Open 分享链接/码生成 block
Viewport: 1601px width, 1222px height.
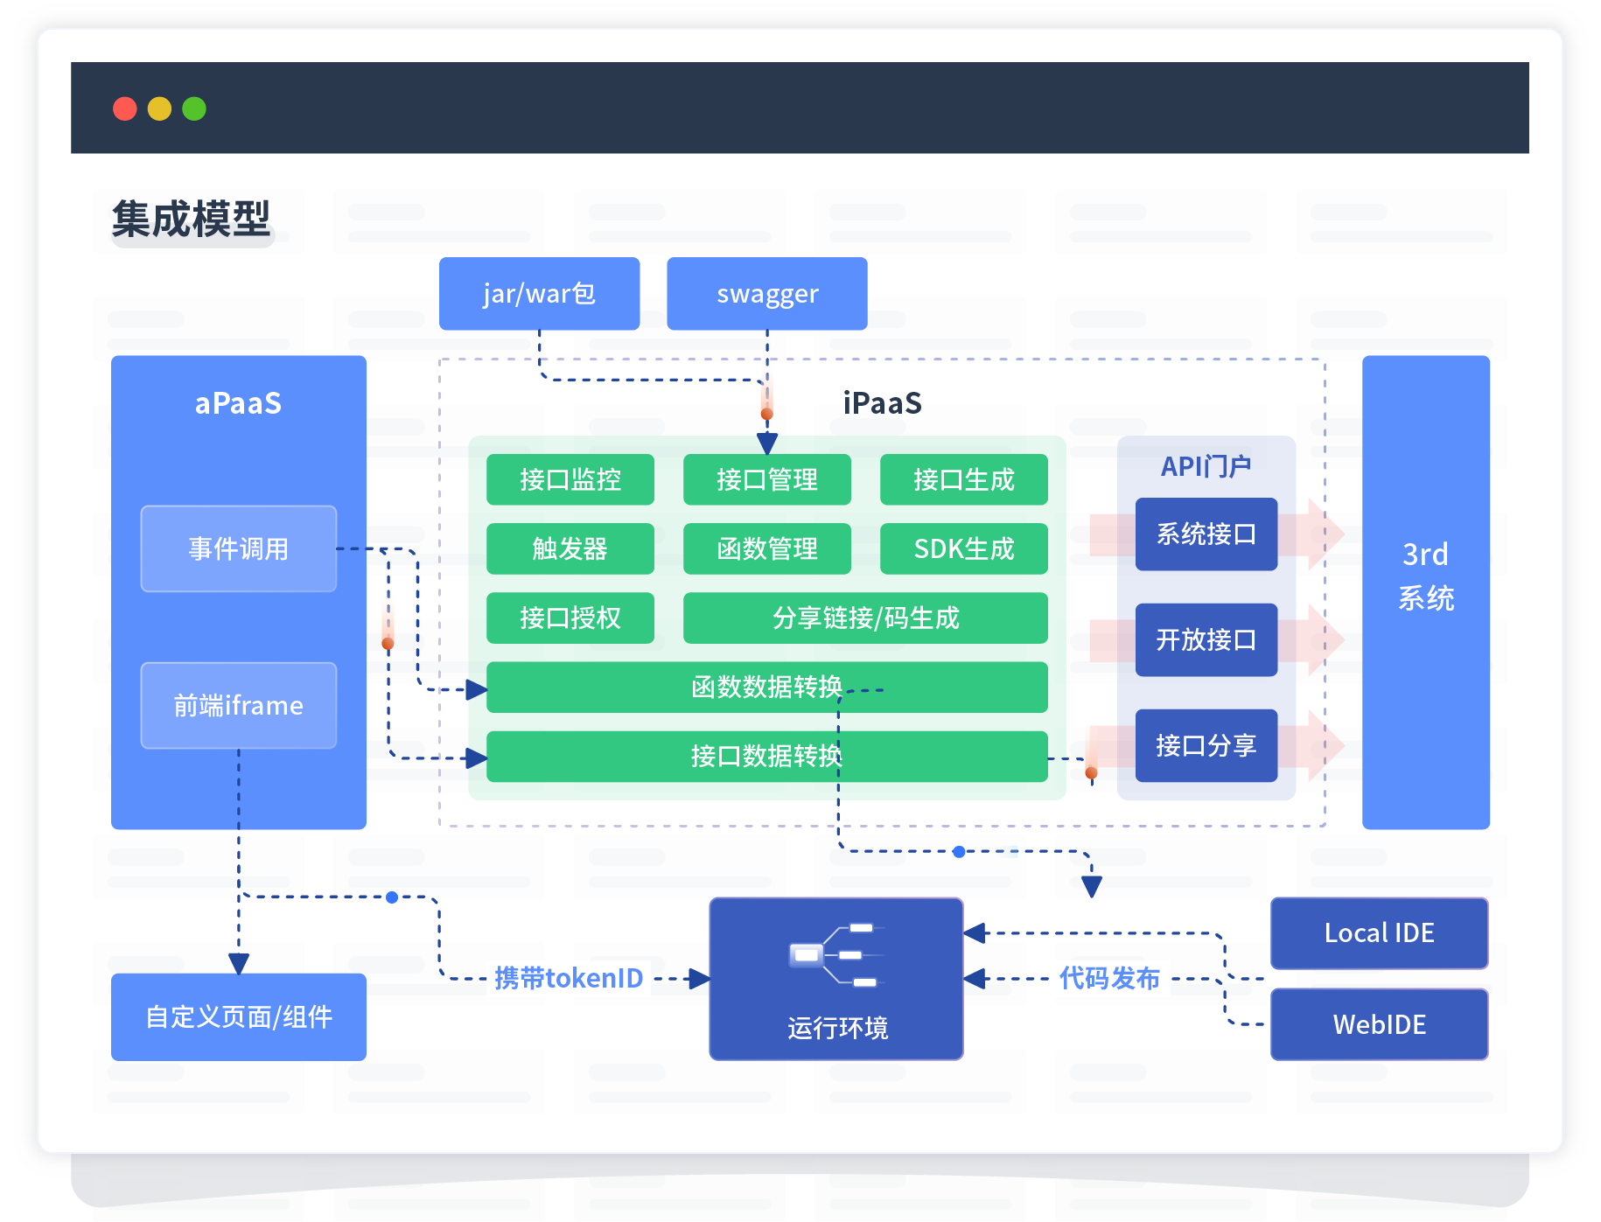coord(864,618)
